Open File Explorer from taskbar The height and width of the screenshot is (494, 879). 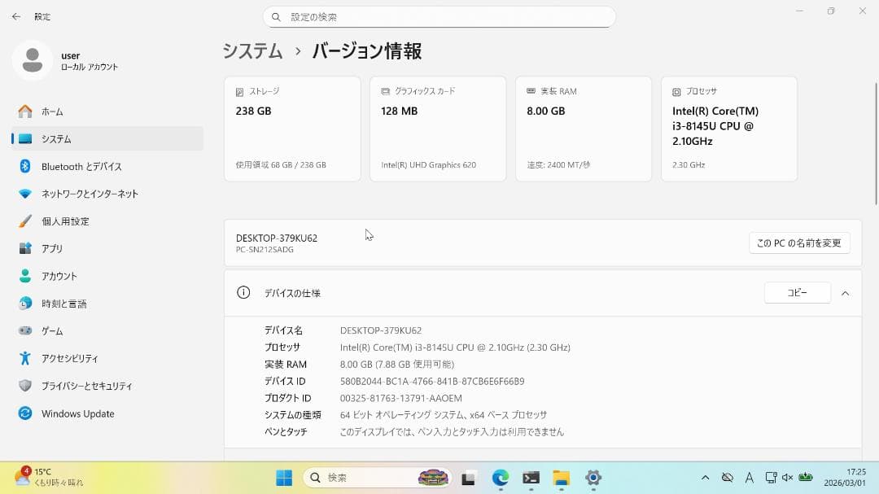coord(561,478)
